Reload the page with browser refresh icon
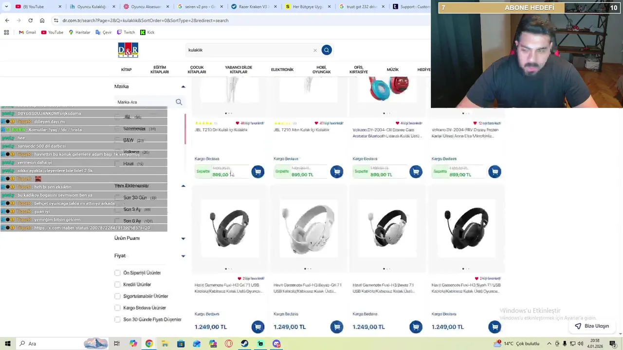Screen dimensions: 623x350 pos(30,20)
